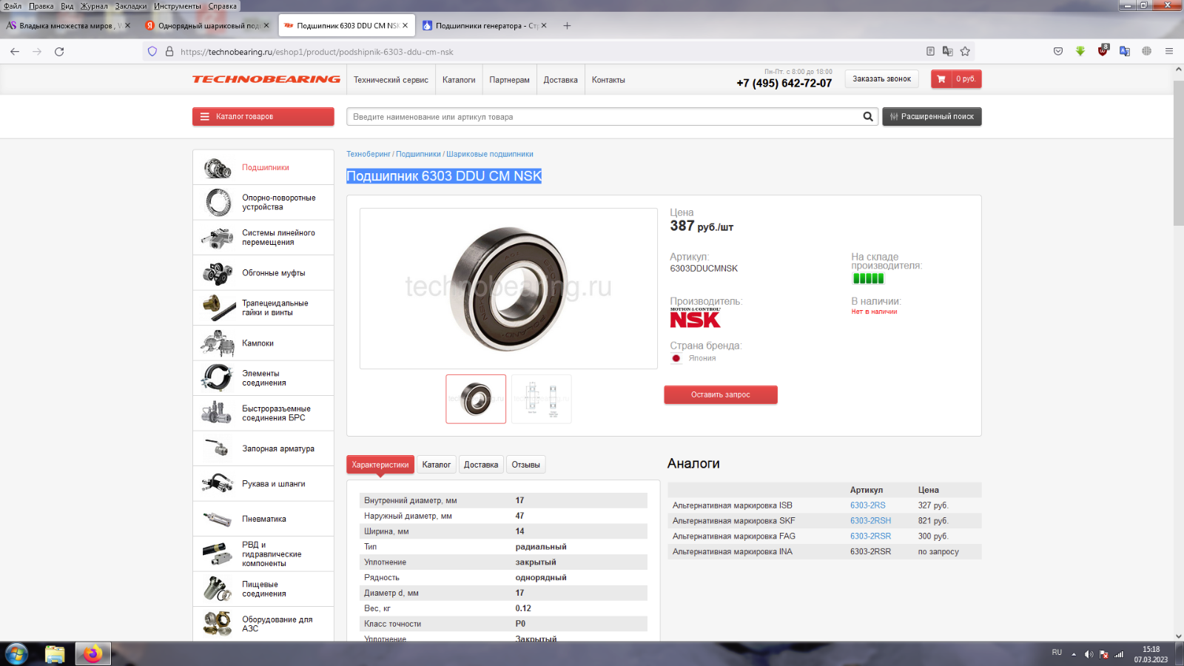
Task: Switch to the Доставка product tab
Action: [x=481, y=465]
